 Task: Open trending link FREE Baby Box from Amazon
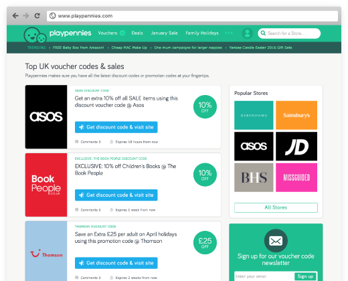(x=78, y=48)
